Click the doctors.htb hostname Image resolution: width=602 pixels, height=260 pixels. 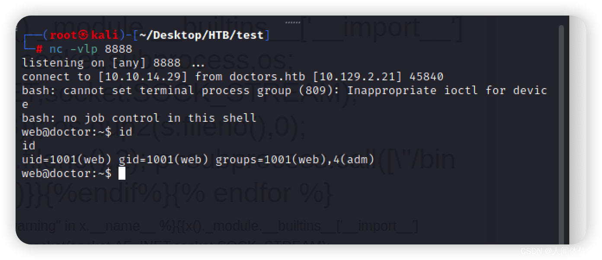pyautogui.click(x=267, y=76)
